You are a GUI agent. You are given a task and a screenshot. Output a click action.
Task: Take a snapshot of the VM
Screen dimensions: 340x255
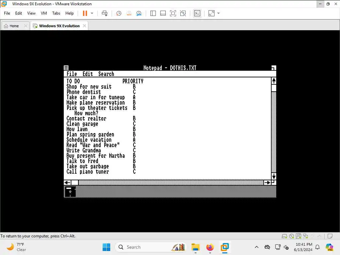(x=119, y=13)
